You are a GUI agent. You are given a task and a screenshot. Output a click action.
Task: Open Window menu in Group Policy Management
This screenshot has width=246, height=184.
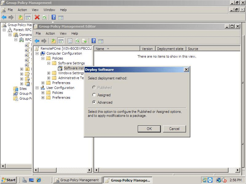click(x=49, y=10)
